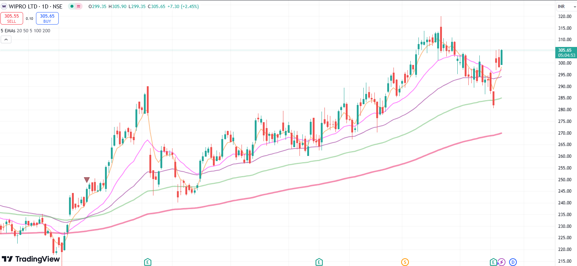Click the change value +7.30 (+2.45%)
This screenshot has height=266, width=577.
[183, 7]
